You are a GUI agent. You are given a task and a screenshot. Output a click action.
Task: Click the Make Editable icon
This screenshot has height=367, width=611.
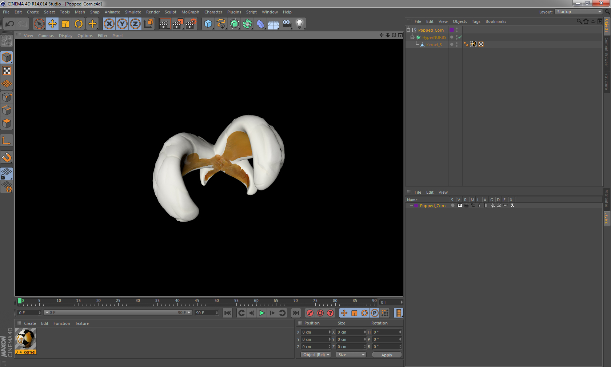tap(7, 41)
